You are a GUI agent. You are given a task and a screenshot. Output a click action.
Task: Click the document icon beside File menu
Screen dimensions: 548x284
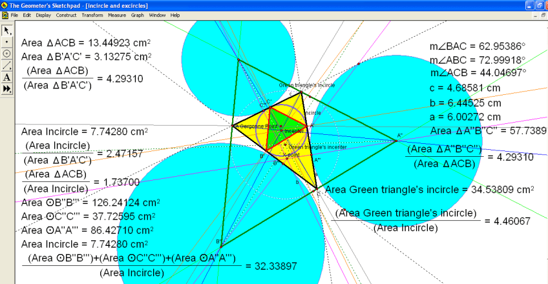[5, 14]
